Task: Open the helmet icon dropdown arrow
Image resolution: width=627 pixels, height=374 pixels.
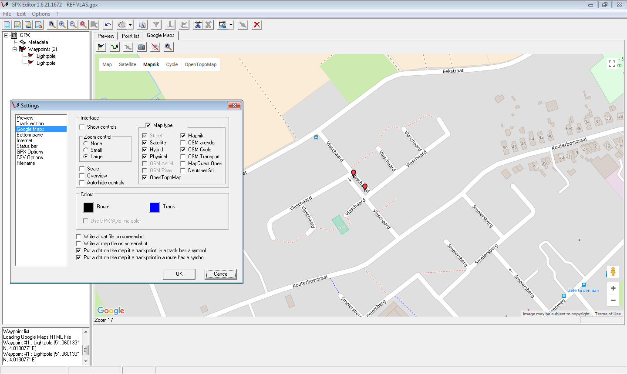Action: tap(130, 25)
